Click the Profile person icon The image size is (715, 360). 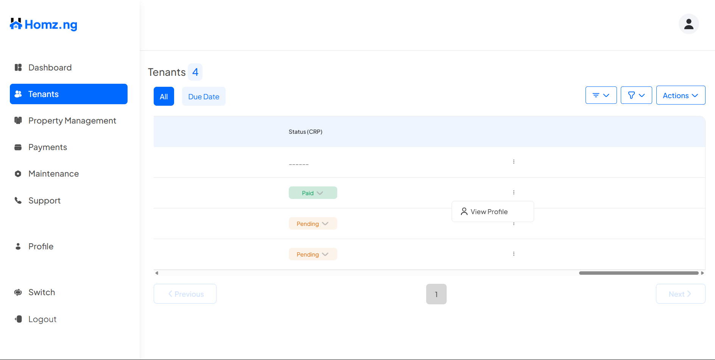pyautogui.click(x=18, y=246)
